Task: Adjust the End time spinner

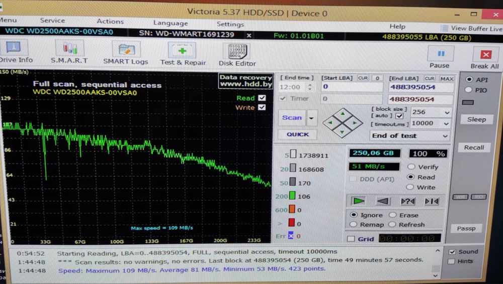Action: coord(310,87)
